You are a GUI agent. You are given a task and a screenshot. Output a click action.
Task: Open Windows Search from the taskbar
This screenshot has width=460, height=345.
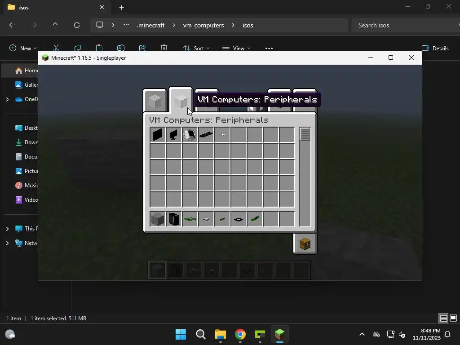[201, 334]
